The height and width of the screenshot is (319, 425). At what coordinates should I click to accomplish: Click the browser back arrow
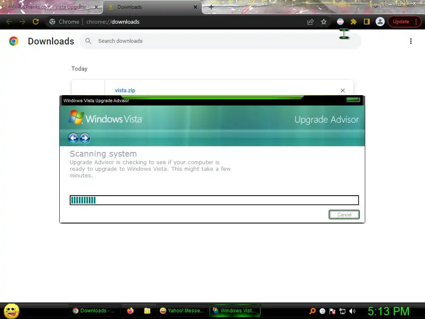pos(9,22)
